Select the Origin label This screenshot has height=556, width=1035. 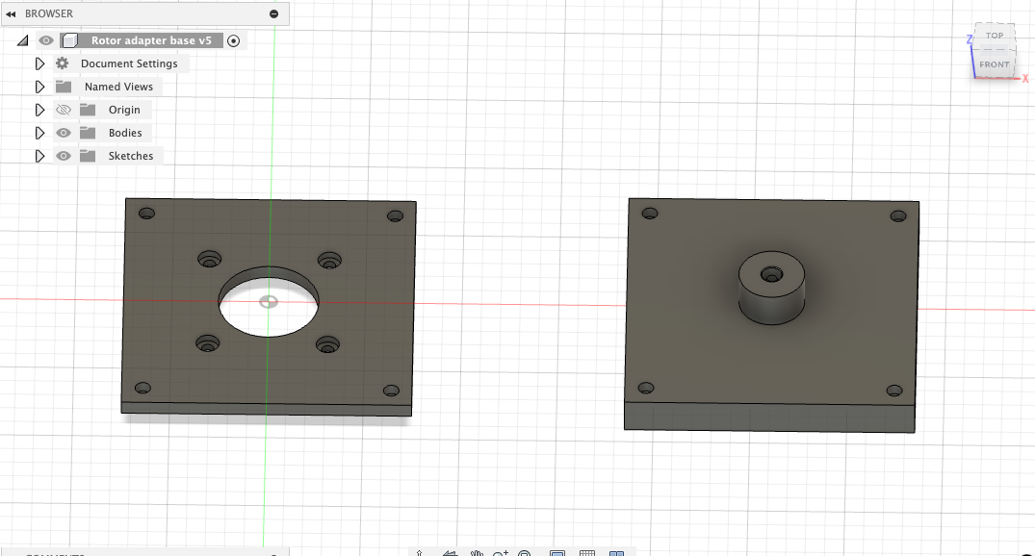tap(124, 111)
